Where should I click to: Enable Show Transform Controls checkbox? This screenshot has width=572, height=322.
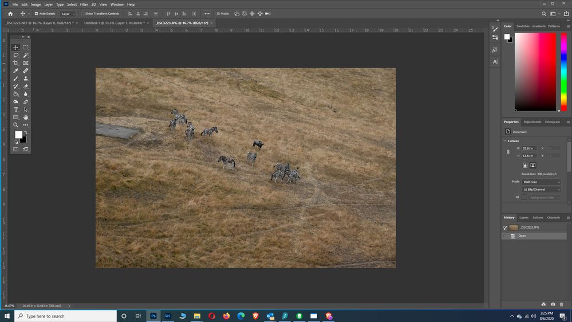(82, 14)
